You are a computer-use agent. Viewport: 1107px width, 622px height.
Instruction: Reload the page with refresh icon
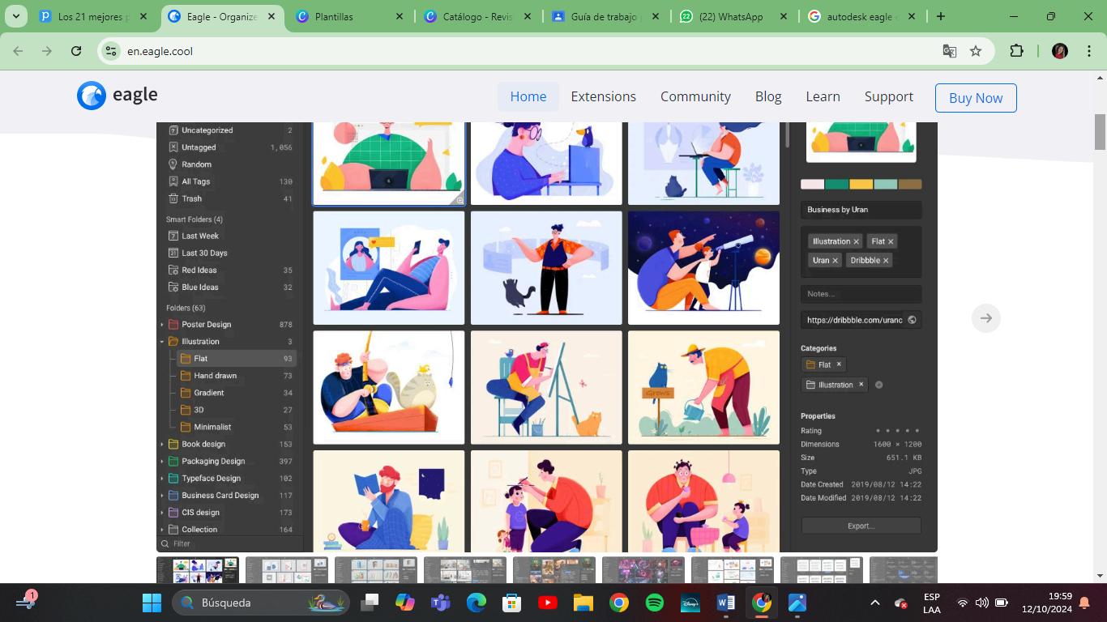(x=76, y=51)
